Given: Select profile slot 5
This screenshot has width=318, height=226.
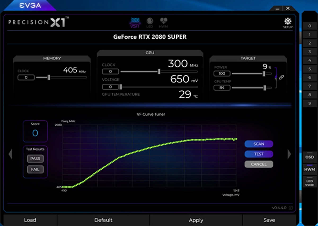Looking at the screenshot, I should click(x=310, y=69).
